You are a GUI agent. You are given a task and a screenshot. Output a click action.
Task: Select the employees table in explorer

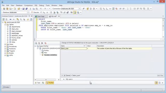click(15, 33)
